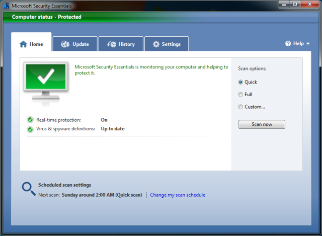Expand the Help dropdown arrow
The height and width of the screenshot is (236, 322).
click(x=308, y=44)
